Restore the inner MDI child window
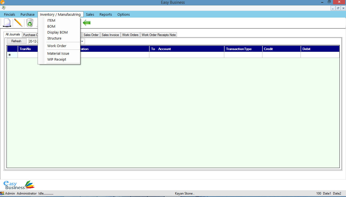346x197 pixels. click(x=338, y=8)
